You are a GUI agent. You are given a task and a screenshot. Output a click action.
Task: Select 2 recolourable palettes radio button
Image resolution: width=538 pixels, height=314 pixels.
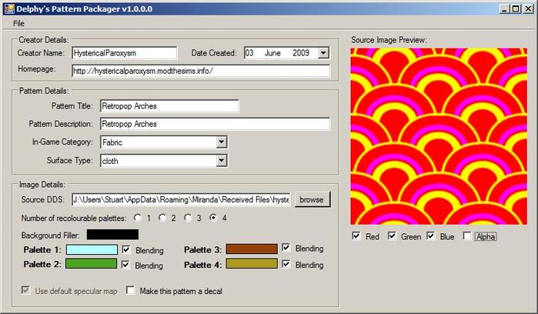click(162, 218)
